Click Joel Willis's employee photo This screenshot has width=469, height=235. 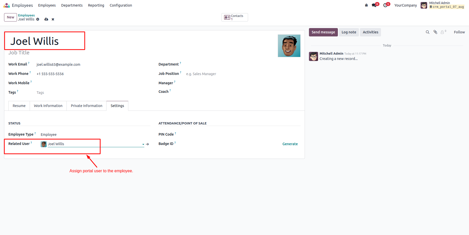(x=289, y=46)
